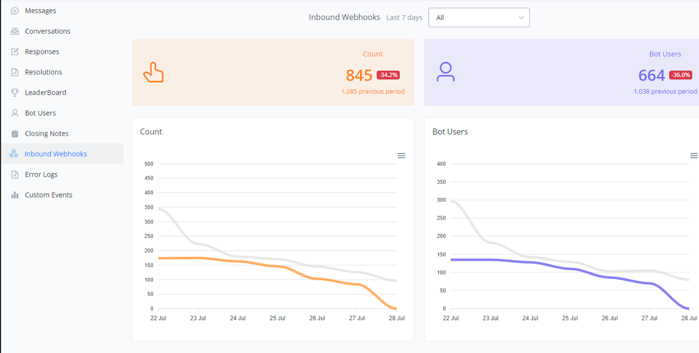Click the -36.0% red change badge
The width and height of the screenshot is (699, 353).
tap(680, 75)
